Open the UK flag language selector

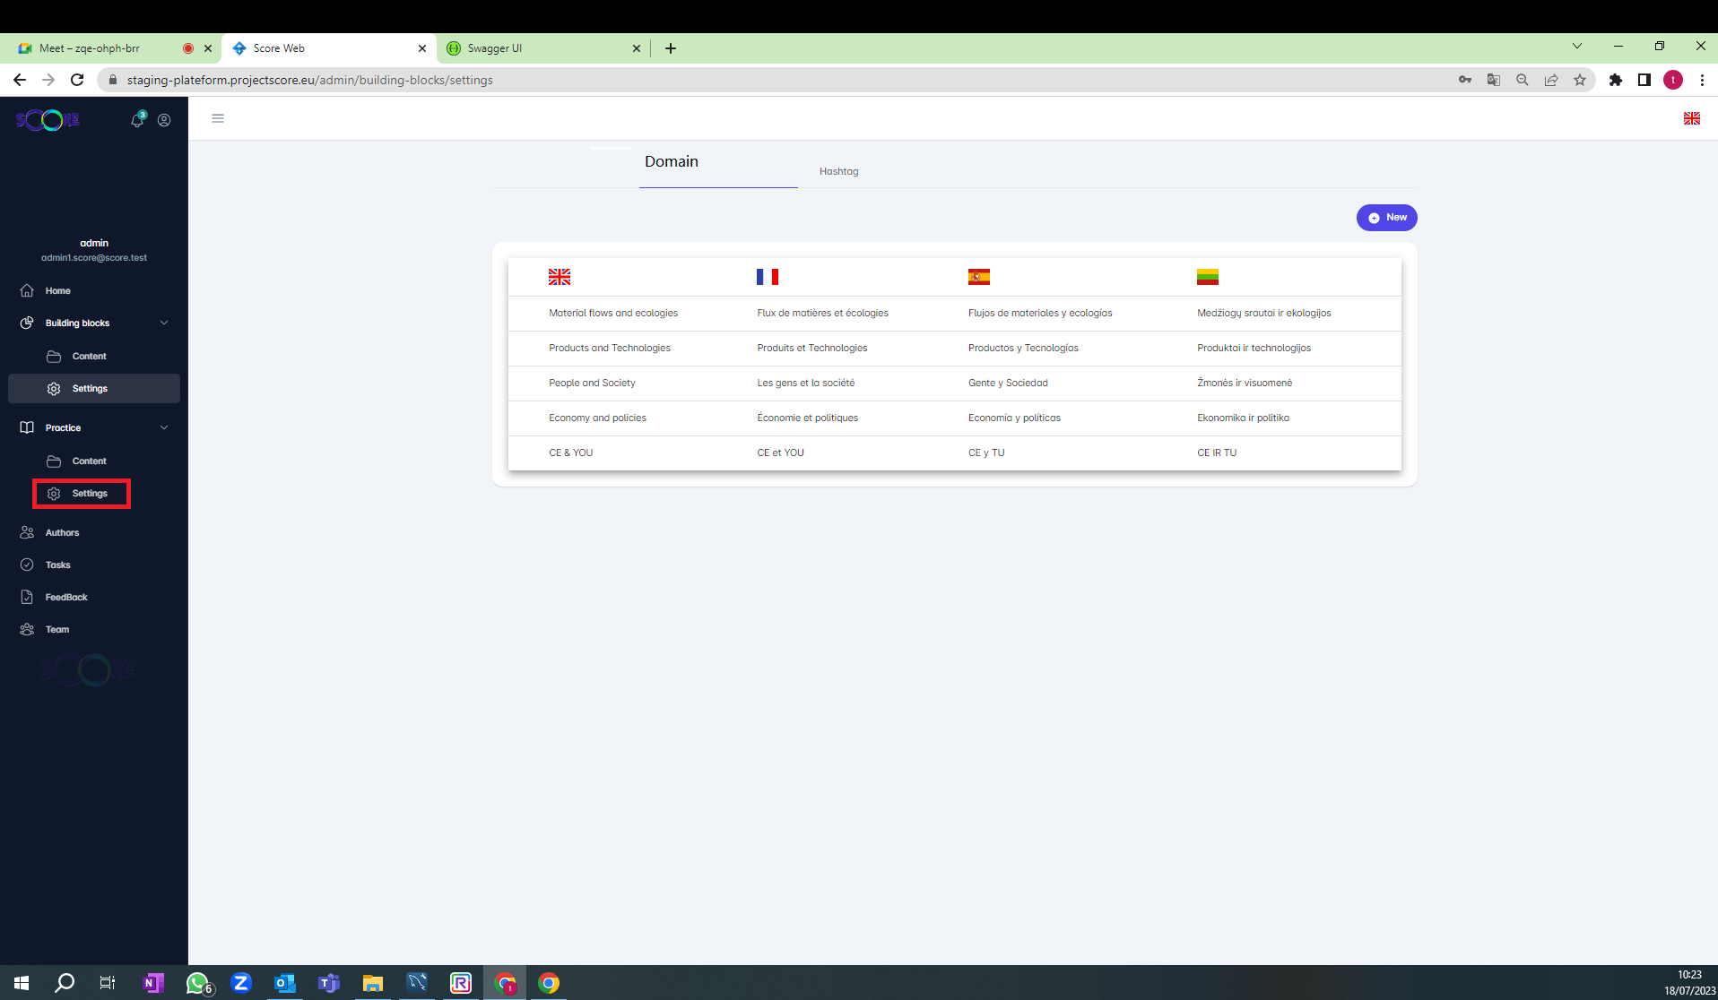point(1691,118)
